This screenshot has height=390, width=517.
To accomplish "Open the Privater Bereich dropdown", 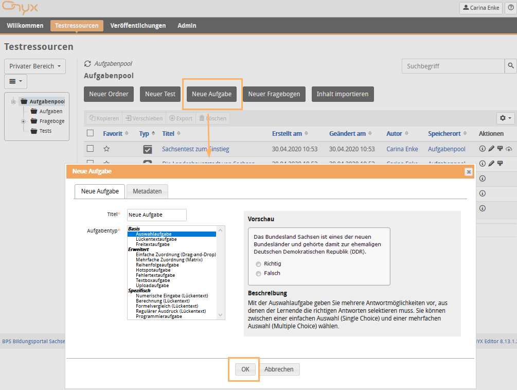I will [35, 66].
